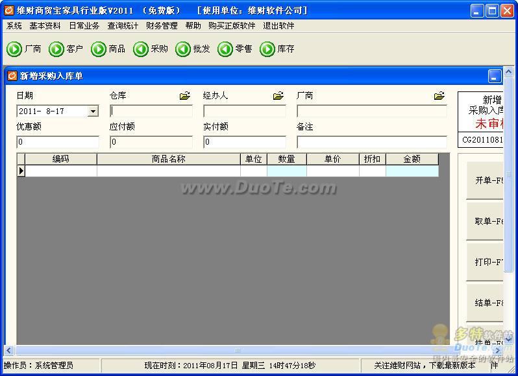The image size is (518, 376).
Task: Click the 操作员:系统管理员 status text
Action: (x=39, y=366)
